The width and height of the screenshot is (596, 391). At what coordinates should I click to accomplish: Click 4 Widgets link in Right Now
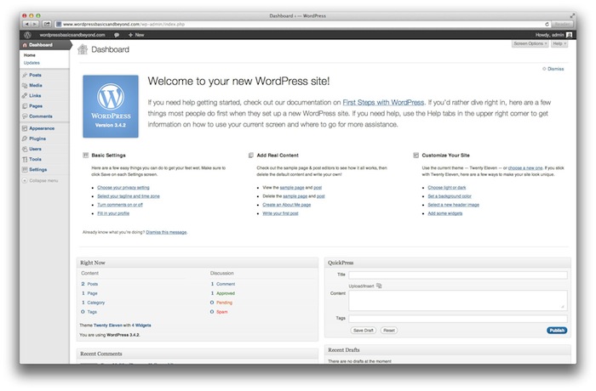tap(141, 326)
